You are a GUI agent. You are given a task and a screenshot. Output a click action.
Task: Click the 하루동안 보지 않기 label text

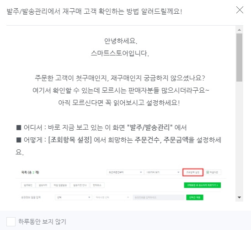click(42, 221)
